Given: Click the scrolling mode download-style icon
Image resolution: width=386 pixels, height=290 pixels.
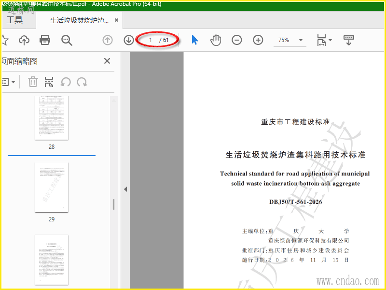Looking at the screenshot, I should (348, 40).
